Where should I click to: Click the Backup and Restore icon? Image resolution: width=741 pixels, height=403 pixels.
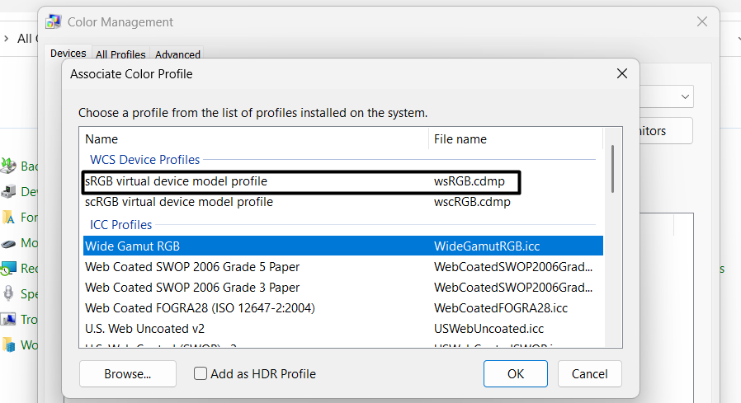[8, 166]
